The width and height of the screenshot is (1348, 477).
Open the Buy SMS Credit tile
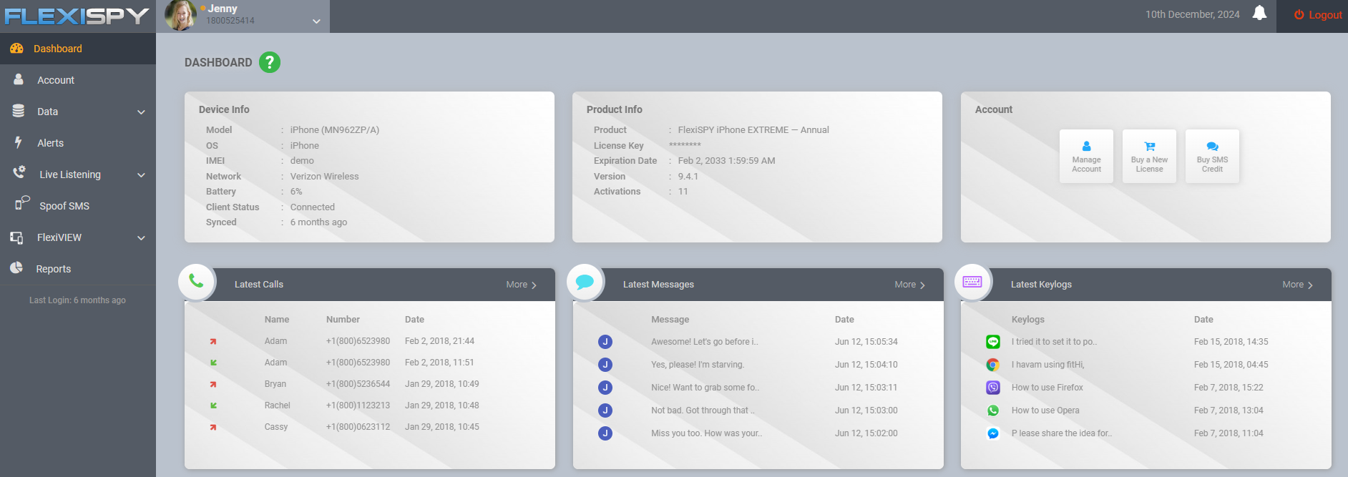[1212, 156]
